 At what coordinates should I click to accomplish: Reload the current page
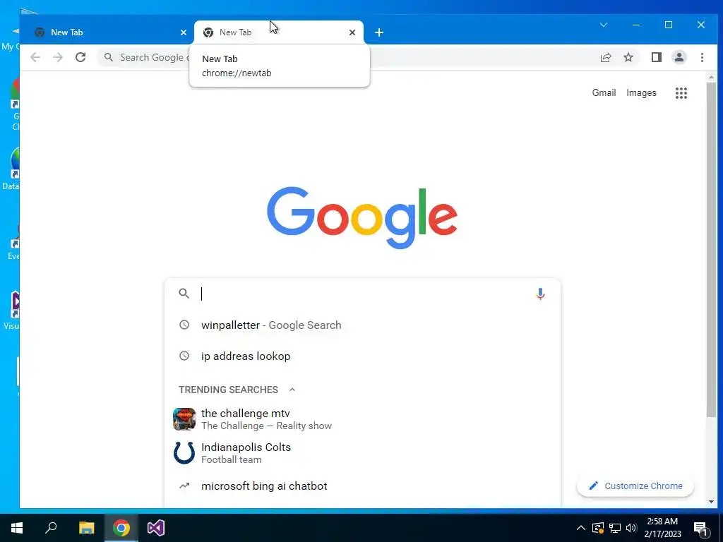[x=80, y=57]
